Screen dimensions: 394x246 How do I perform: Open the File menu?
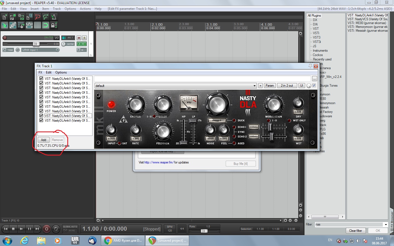tap(4, 9)
